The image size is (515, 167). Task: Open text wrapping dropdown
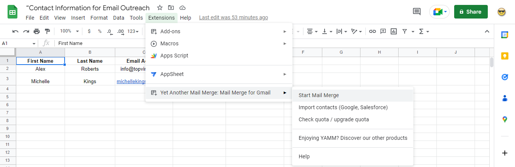tap(342, 31)
